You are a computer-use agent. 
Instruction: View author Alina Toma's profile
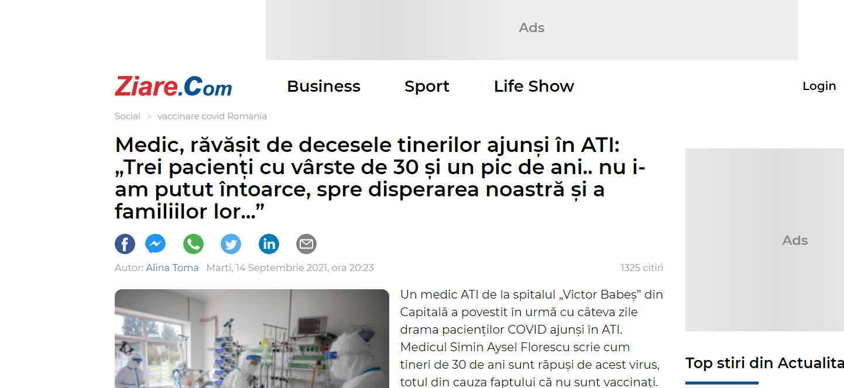[172, 268]
